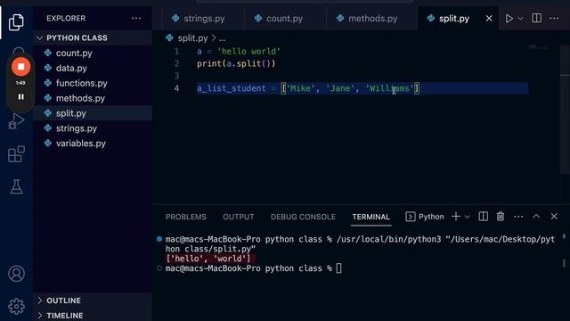Image resolution: width=570 pixels, height=321 pixels.
Task: Close the split.py tab
Action: pyautogui.click(x=489, y=18)
